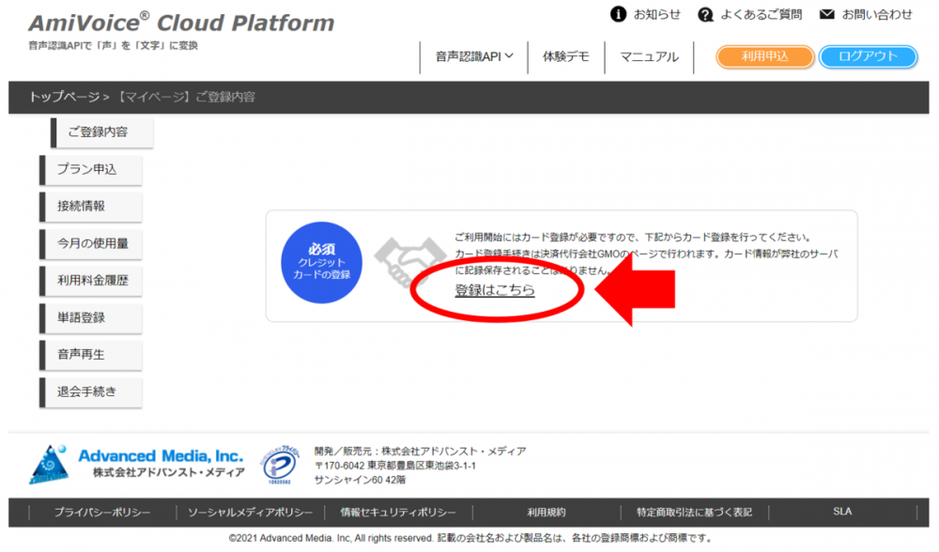Select 利用料金履歴 in the sidebar
Image resolution: width=939 pixels, height=552 pixels.
[x=91, y=281]
